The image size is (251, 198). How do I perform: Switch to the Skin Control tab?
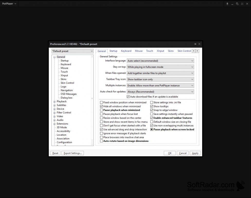[184, 51]
